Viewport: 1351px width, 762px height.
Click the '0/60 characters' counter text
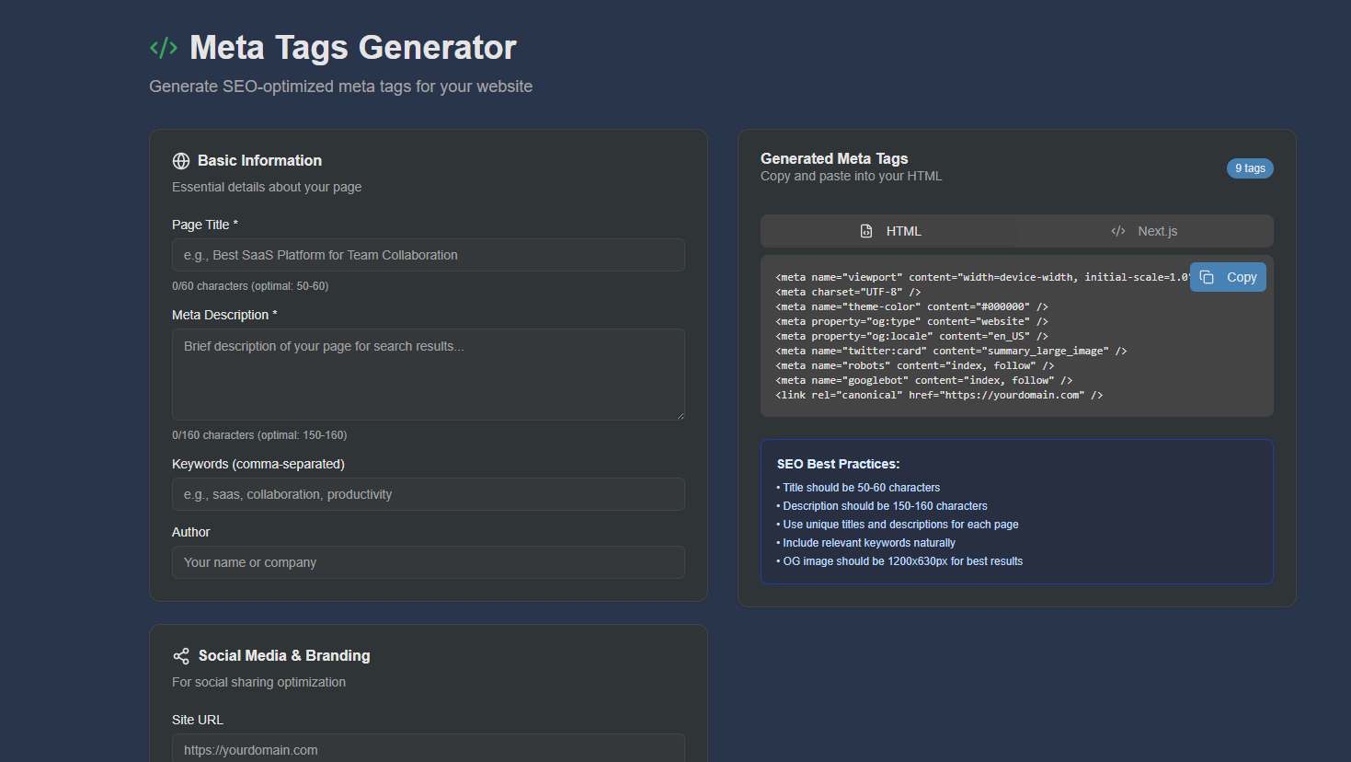click(250, 286)
